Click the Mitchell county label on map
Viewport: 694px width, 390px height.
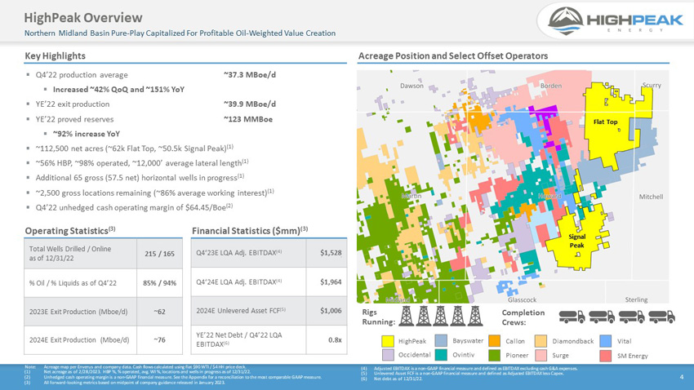651,197
